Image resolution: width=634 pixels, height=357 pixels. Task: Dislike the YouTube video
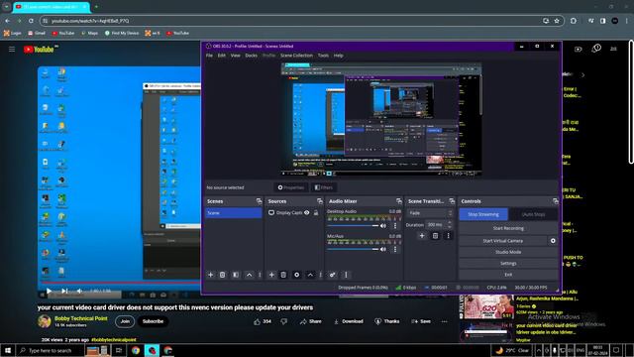284,321
